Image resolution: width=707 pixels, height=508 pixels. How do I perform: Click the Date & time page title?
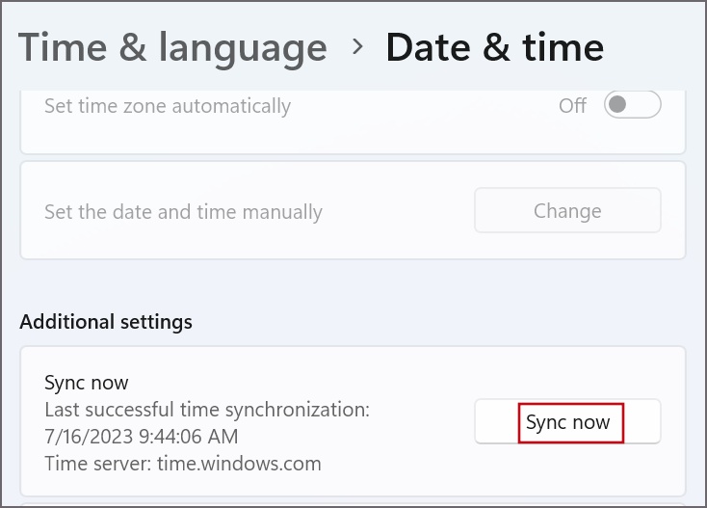point(495,47)
